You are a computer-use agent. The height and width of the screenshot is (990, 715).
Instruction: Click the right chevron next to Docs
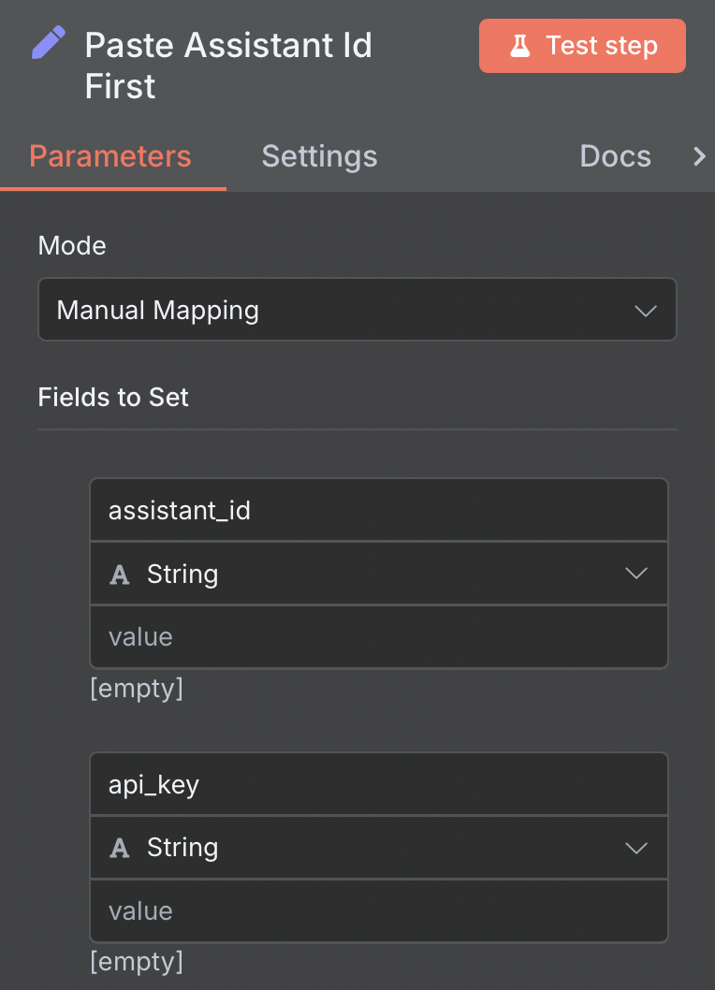(x=699, y=156)
